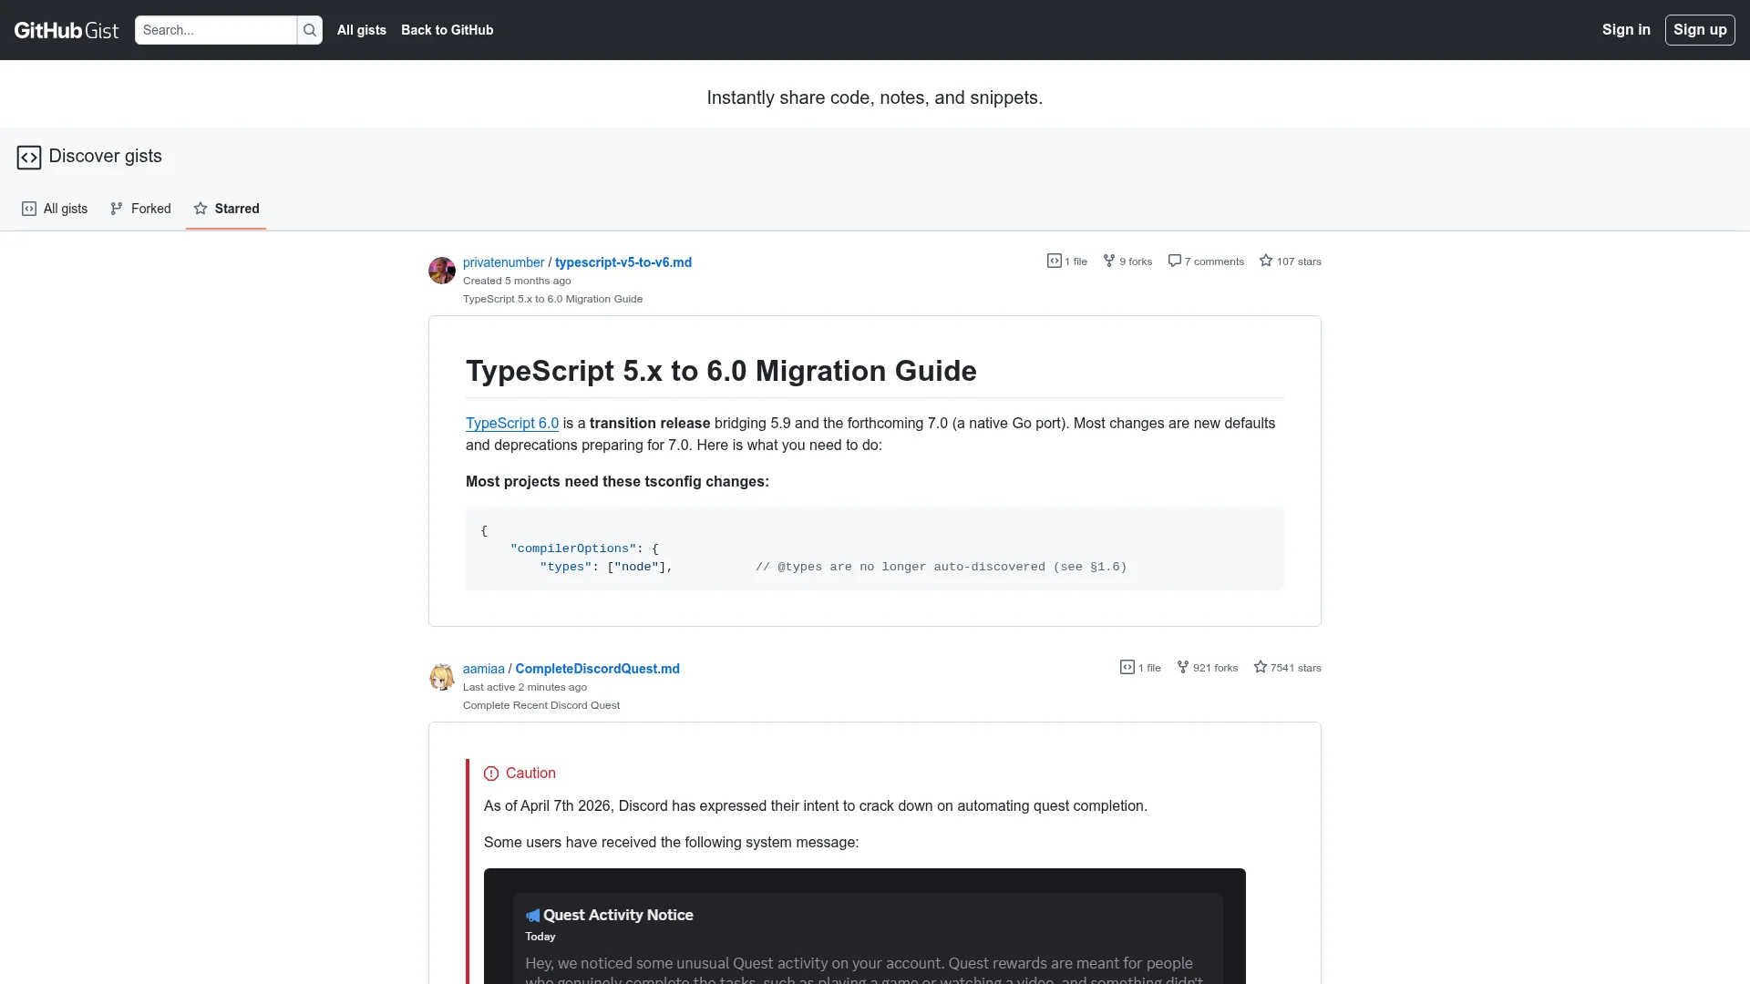Screen dimensions: 1750x984
Task: Click the 1 file icon of Discord gist
Action: pos(1127,667)
